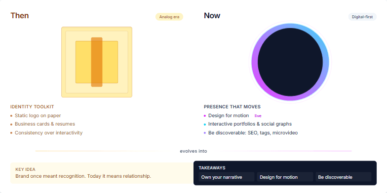This screenshot has width=387, height=193.
Task: Click the PRESENCE THAT MOVES label
Action: click(232, 107)
